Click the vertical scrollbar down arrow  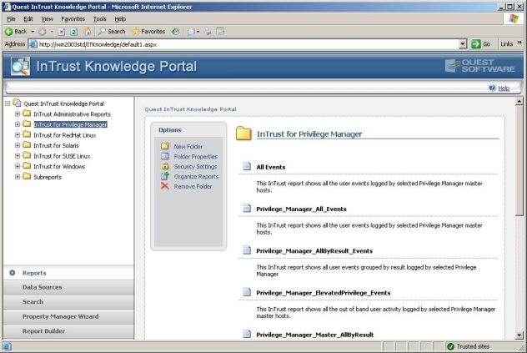pos(519,335)
